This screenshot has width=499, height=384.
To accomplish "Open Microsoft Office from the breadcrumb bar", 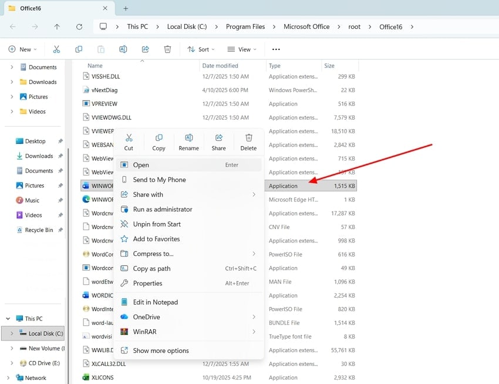I will click(306, 26).
